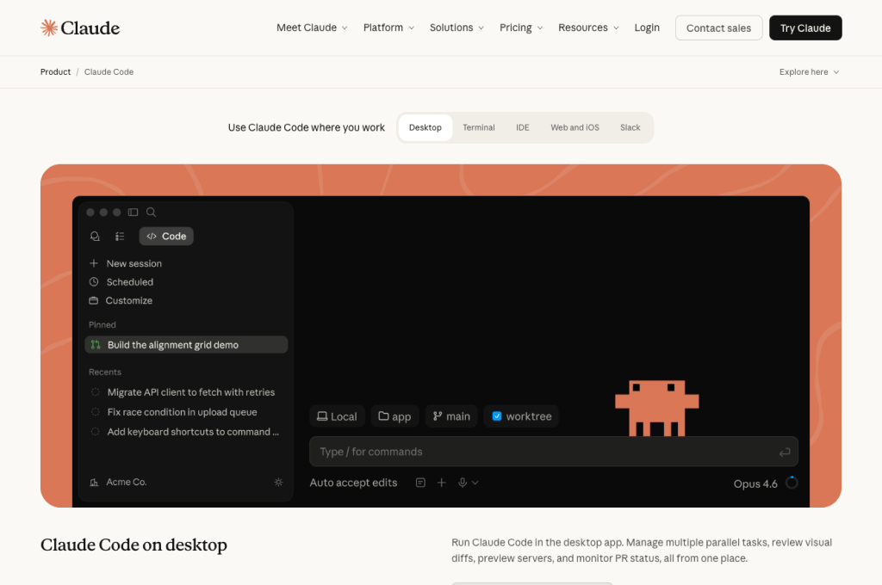Image resolution: width=882 pixels, height=585 pixels.
Task: Open Scheduled in the sidebar
Action: point(130,282)
